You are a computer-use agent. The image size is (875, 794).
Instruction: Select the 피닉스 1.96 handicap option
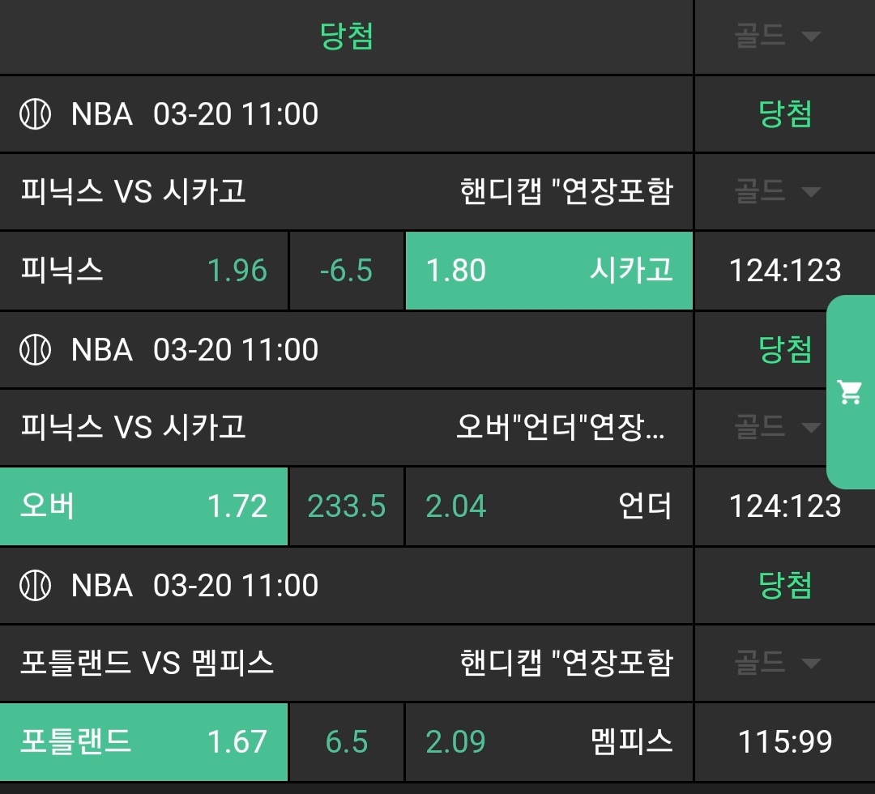click(144, 271)
